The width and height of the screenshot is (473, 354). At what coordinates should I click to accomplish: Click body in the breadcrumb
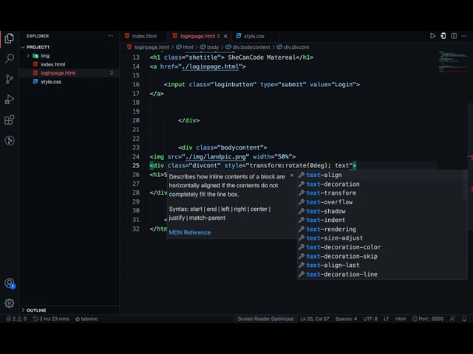(213, 47)
